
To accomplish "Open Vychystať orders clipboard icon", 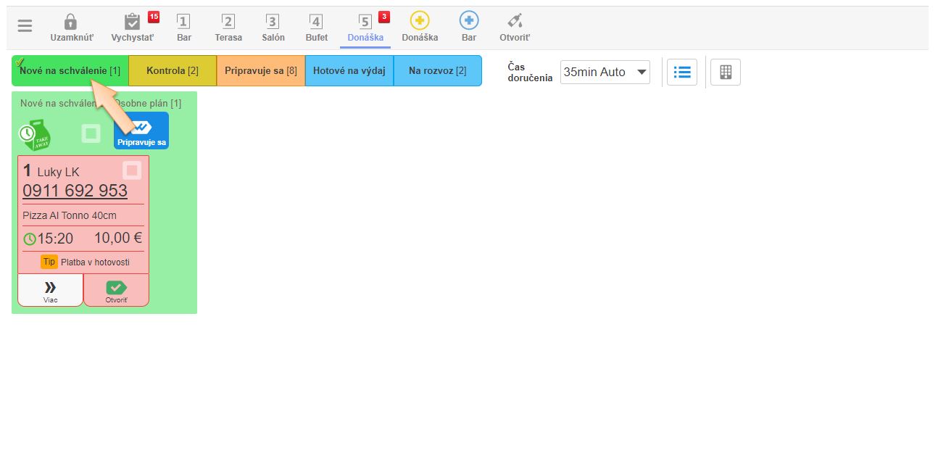I will (x=132, y=22).
